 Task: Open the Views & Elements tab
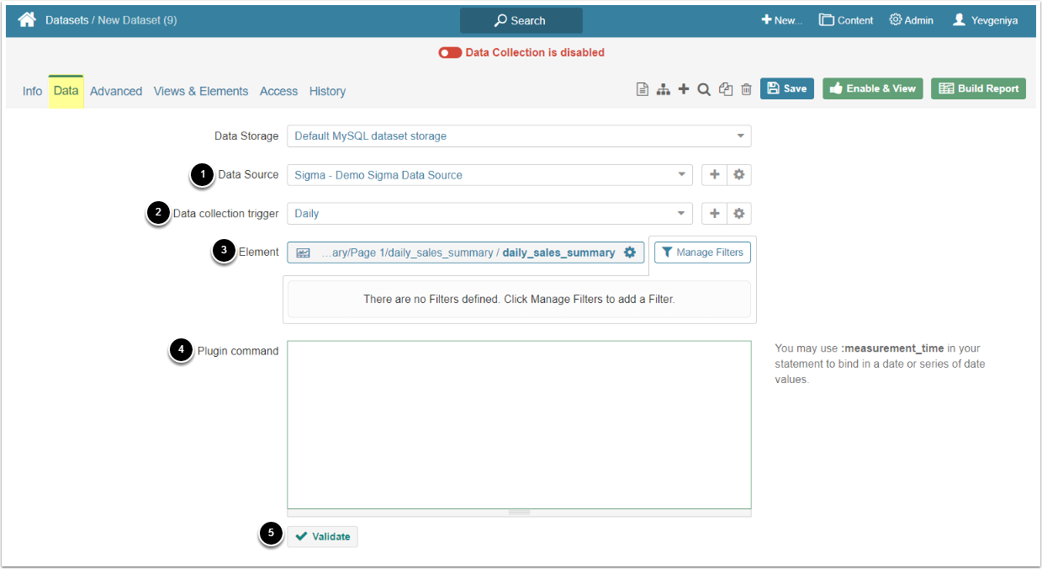(x=201, y=91)
